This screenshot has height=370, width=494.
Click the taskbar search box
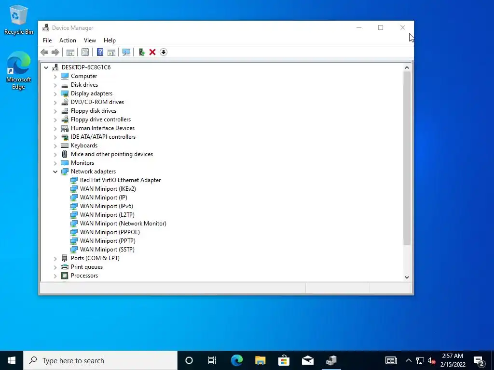point(100,360)
